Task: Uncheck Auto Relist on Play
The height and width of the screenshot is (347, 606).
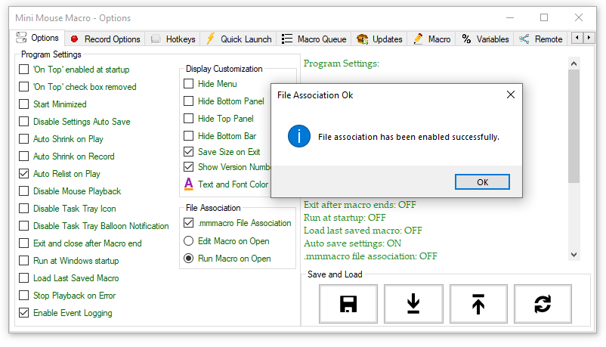Action: click(x=24, y=174)
